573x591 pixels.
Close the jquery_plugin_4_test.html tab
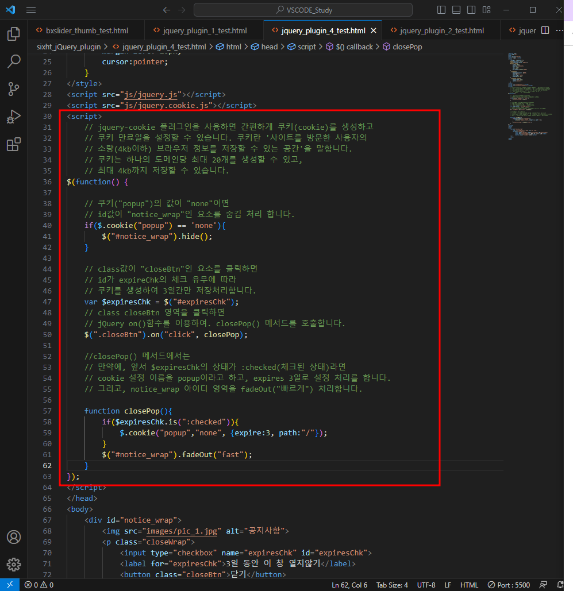(374, 30)
